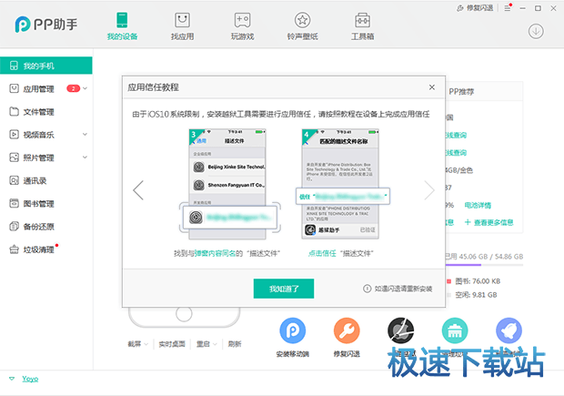Click the 修复闪退 link in title bar
The image size is (564, 396).
point(475,8)
